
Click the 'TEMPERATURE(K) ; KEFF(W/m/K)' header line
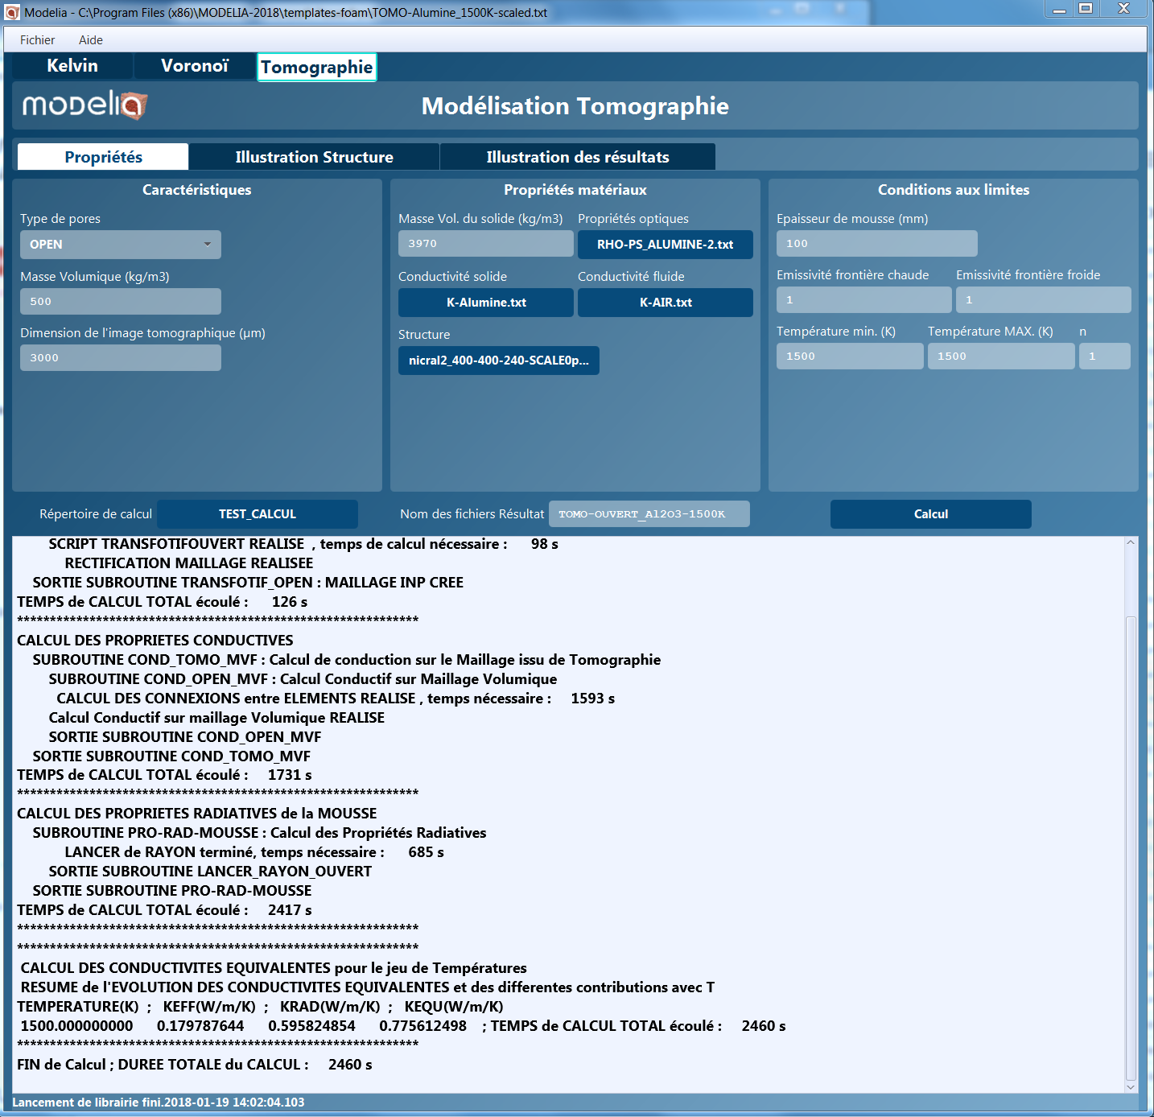click(260, 1007)
